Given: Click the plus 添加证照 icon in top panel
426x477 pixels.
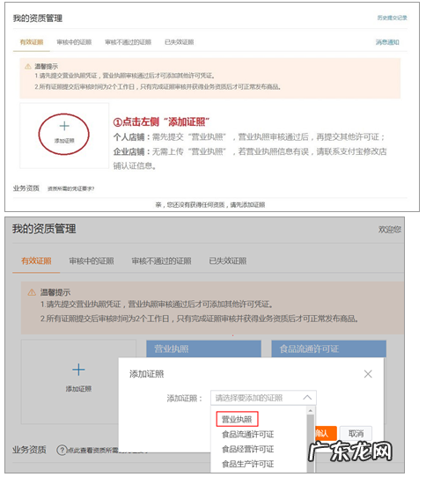Looking at the screenshot, I should (x=64, y=126).
